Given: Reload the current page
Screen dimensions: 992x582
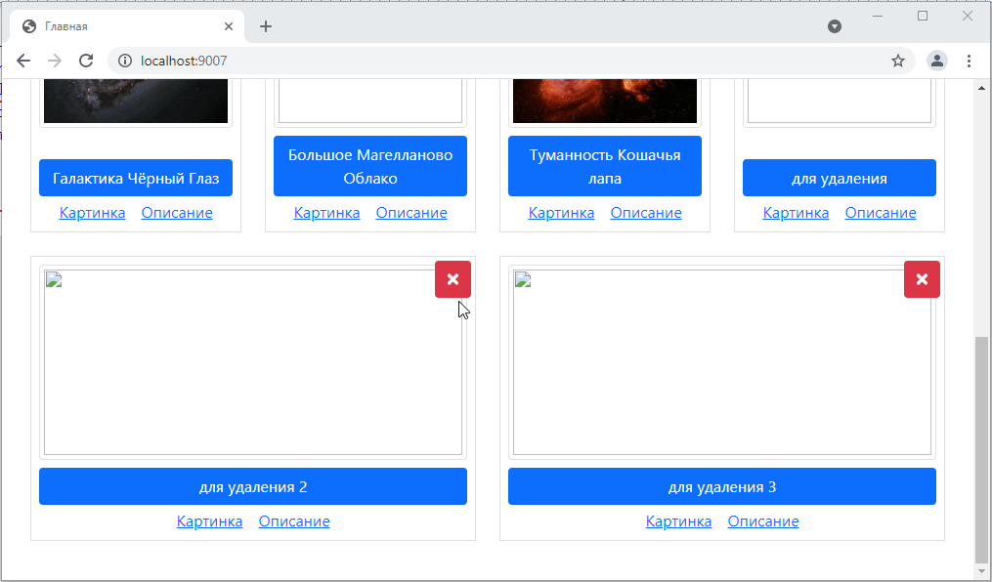Looking at the screenshot, I should pyautogui.click(x=86, y=61).
